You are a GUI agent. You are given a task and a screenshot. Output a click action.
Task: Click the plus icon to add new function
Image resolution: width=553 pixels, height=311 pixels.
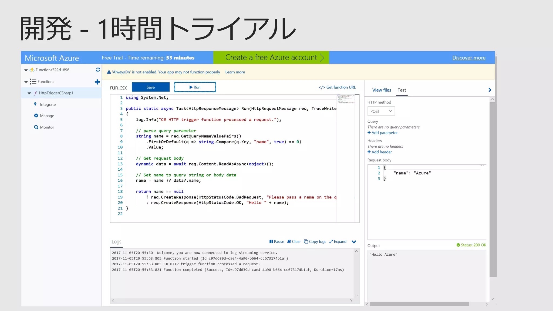pyautogui.click(x=97, y=82)
